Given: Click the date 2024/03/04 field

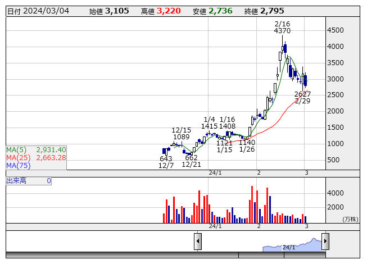Looking at the screenshot, I should [x=38, y=11].
